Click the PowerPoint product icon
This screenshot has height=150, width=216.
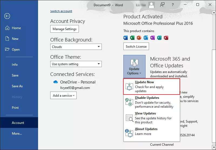coord(139,38)
